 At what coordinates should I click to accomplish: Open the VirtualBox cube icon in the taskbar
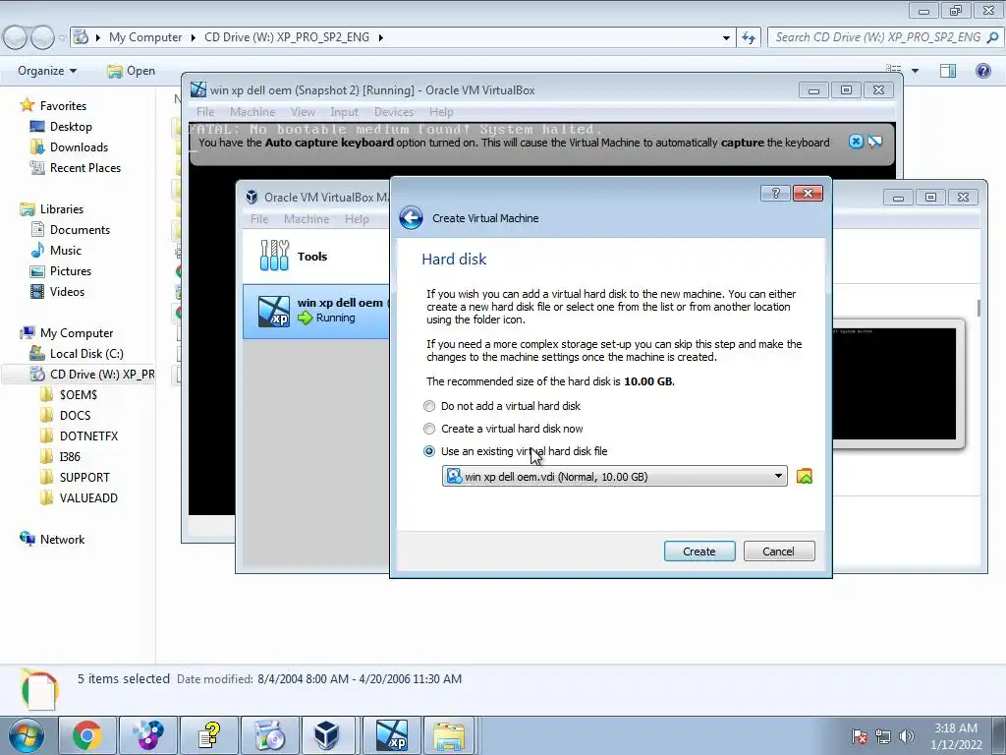coord(326,735)
